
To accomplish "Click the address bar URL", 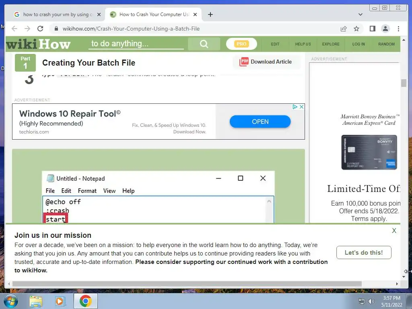I will [x=131, y=29].
